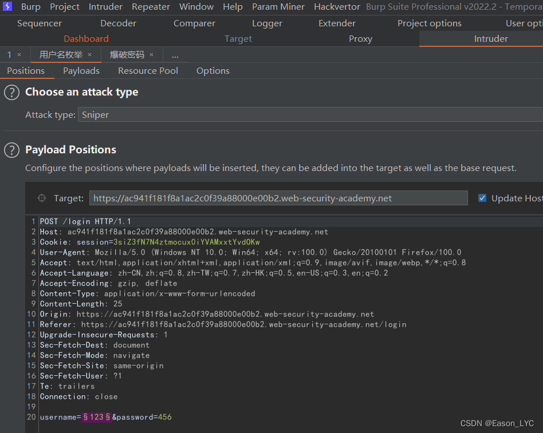This screenshot has height=433, width=543.
Task: Click the Upgrade-Insecure-Requests header line
Action: 104,335
